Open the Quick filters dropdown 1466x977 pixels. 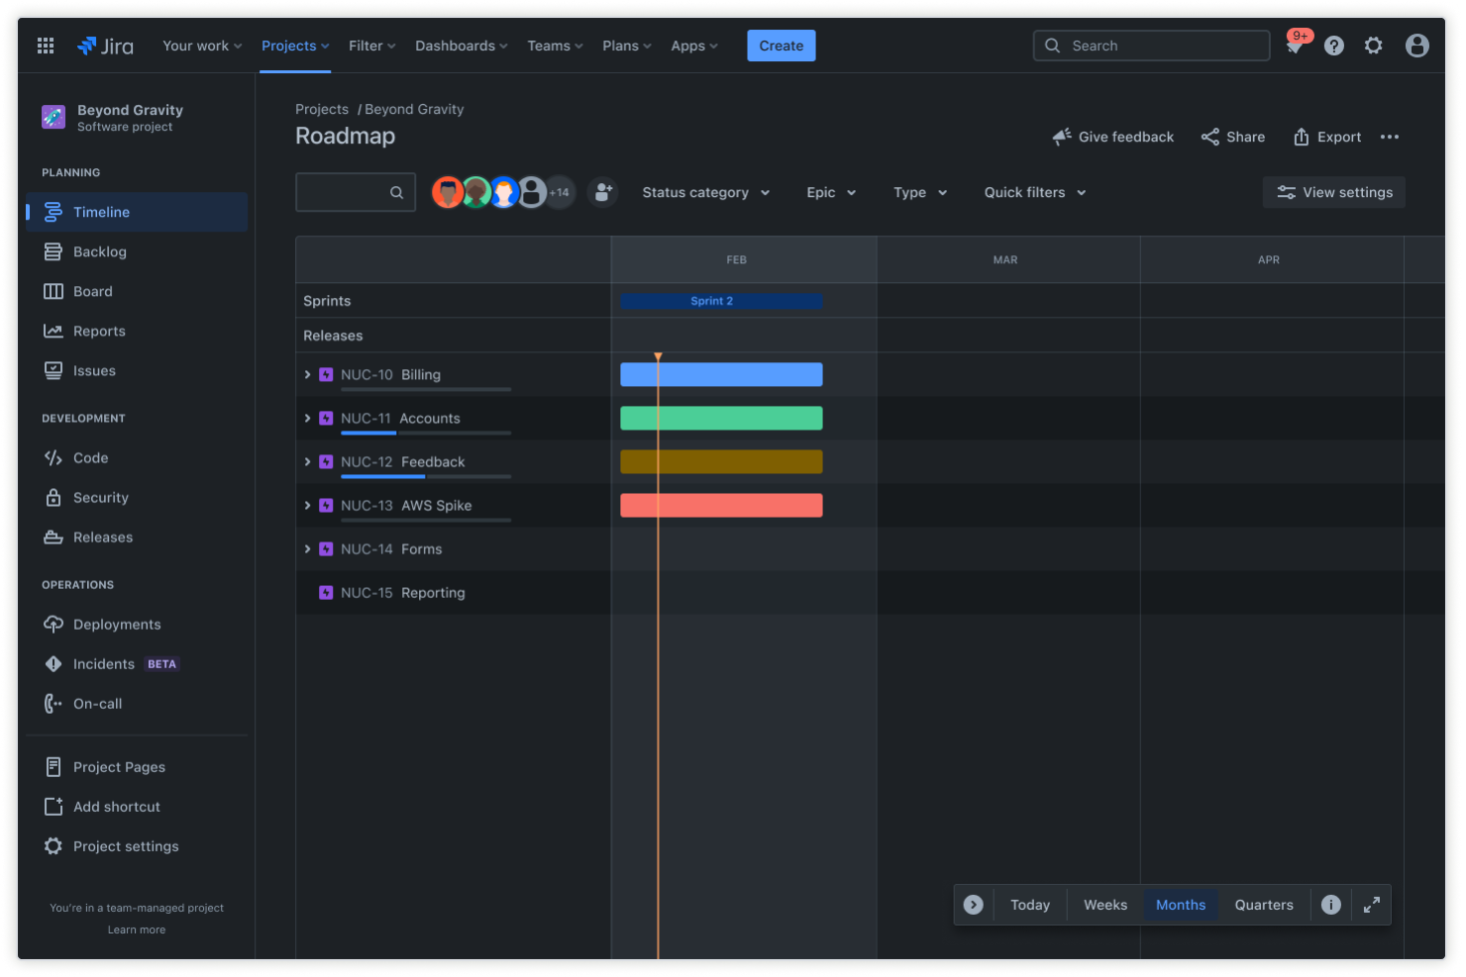click(1033, 192)
